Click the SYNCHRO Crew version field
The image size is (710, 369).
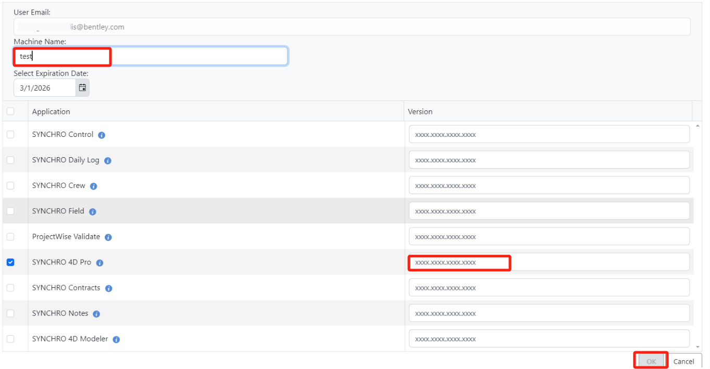pyautogui.click(x=549, y=185)
